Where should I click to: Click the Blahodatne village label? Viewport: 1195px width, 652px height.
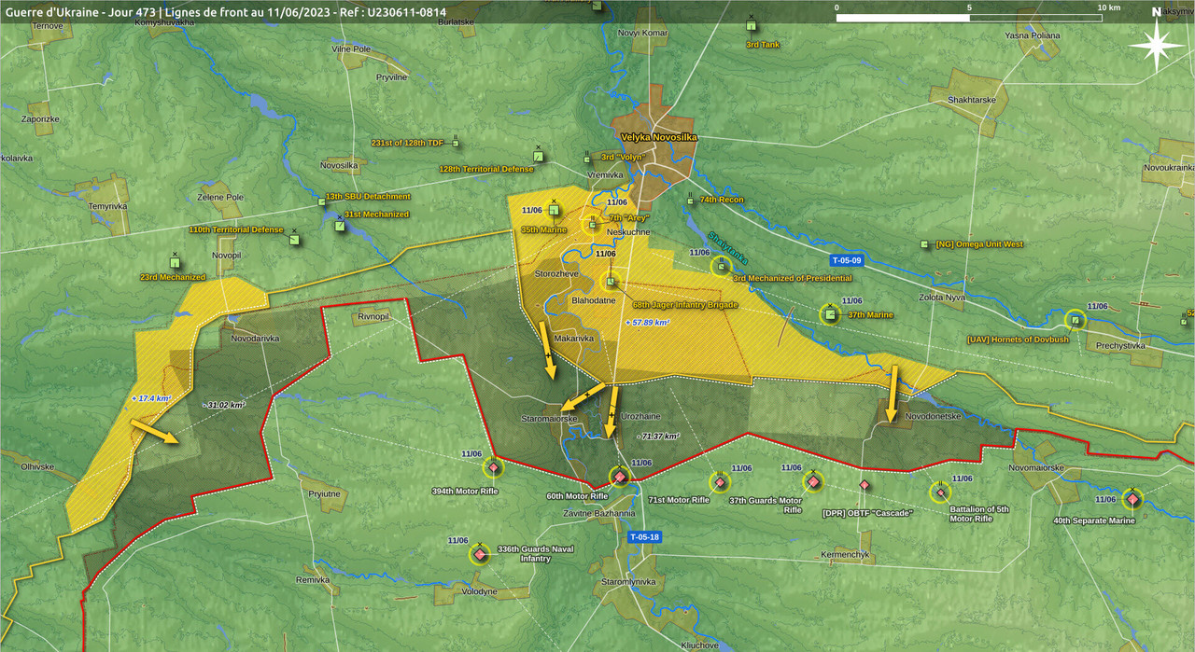593,300
